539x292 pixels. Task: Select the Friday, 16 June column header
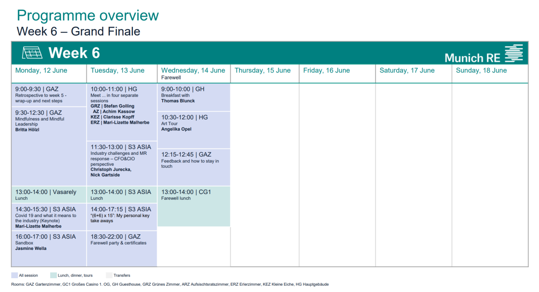[x=326, y=71]
